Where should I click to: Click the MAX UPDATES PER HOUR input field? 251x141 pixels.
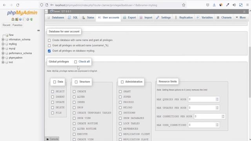point(204,108)
